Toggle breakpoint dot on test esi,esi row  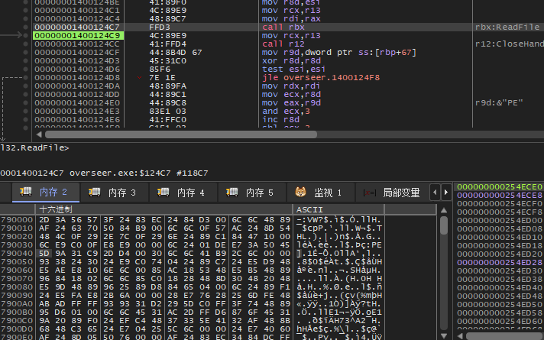click(x=25, y=69)
